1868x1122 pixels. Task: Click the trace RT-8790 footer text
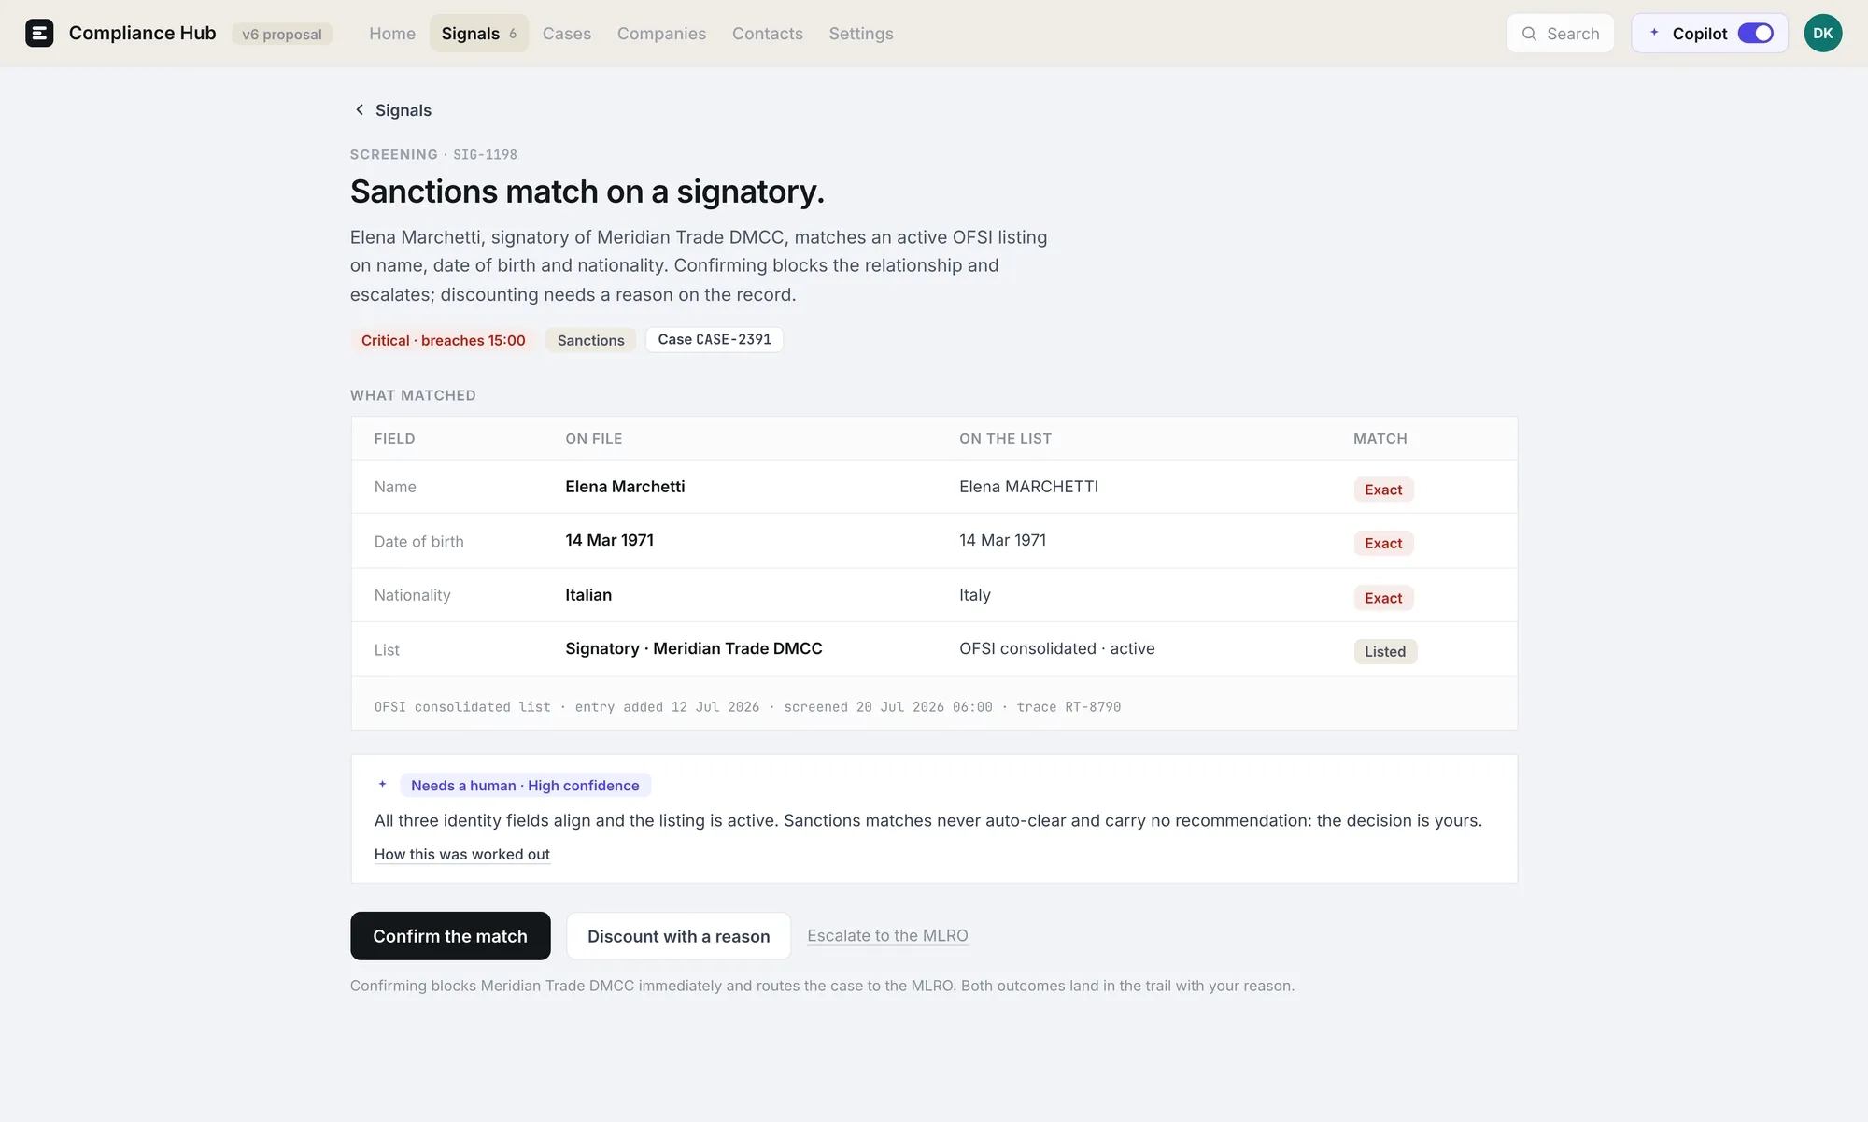[x=1068, y=707]
